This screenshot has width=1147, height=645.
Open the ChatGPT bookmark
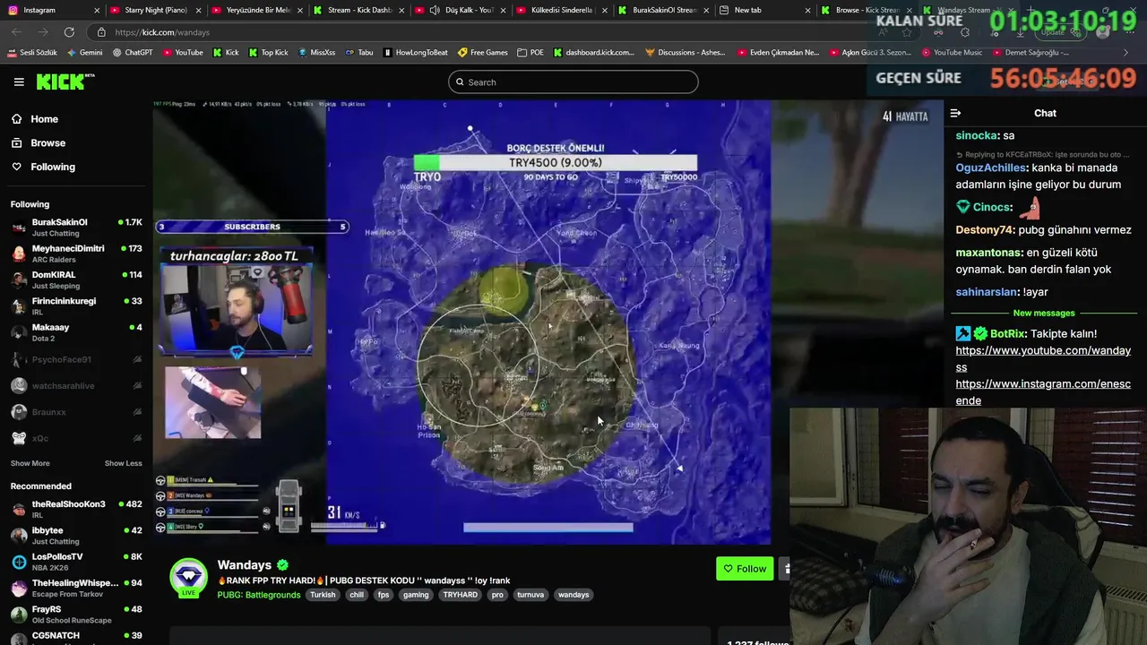point(133,52)
